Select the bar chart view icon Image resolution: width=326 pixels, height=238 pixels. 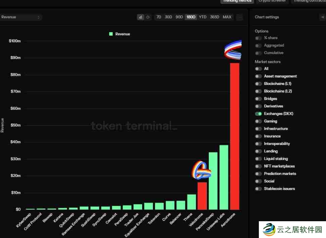click(140, 17)
